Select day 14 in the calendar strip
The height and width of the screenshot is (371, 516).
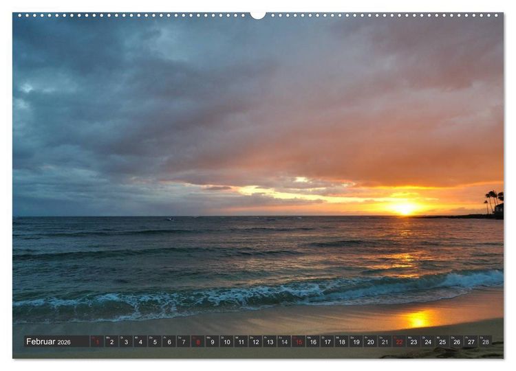284,341
